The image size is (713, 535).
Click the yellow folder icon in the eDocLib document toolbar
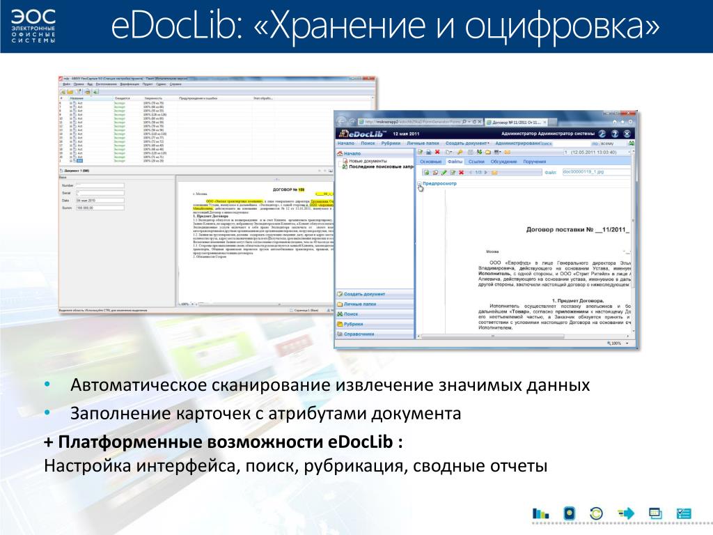488,152
